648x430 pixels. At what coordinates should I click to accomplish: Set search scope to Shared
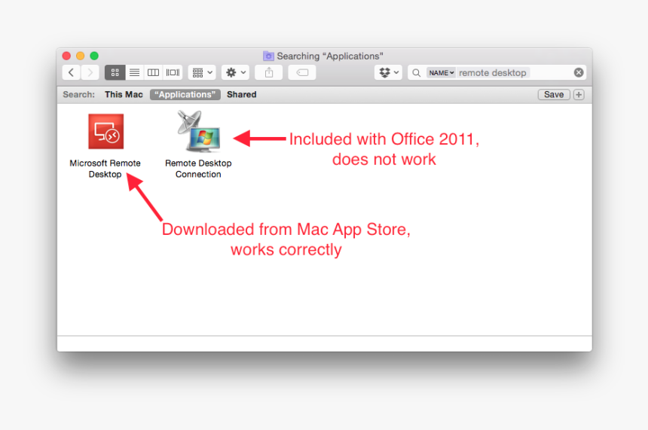coord(241,95)
